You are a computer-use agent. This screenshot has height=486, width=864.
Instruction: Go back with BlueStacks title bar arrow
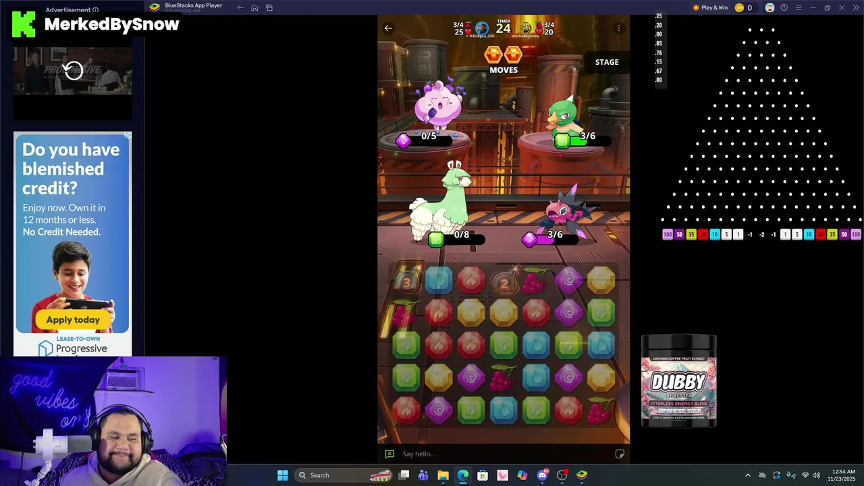pyautogui.click(x=240, y=7)
